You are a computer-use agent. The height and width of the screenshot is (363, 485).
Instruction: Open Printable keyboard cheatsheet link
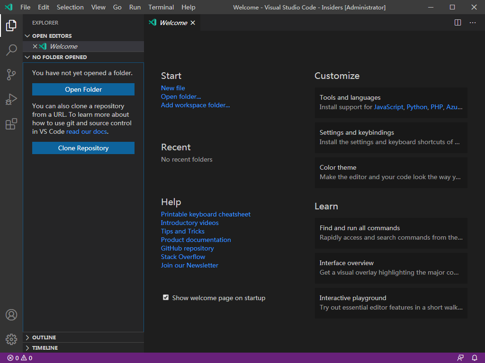click(x=206, y=214)
